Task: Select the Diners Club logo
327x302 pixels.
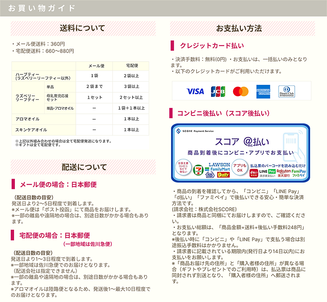Action: tap(286, 91)
